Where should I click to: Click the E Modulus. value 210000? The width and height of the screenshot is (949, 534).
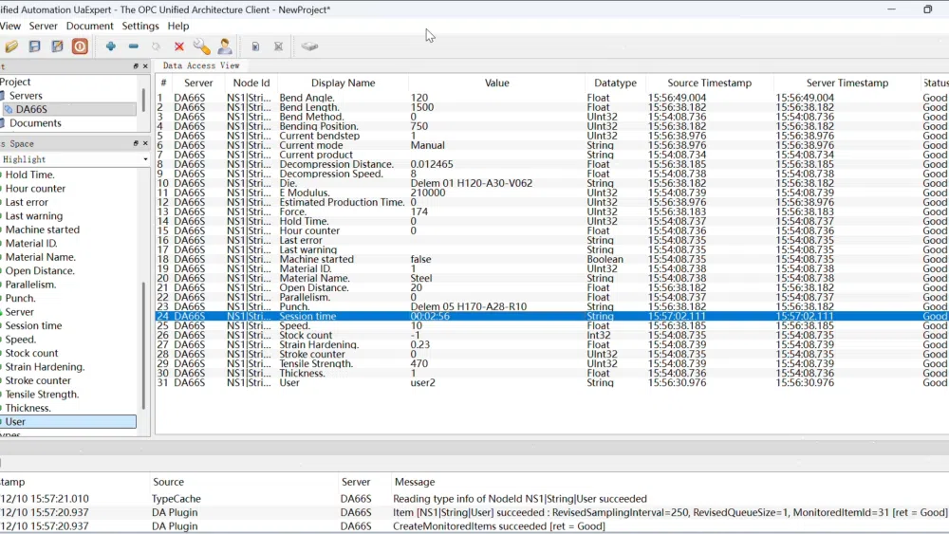pos(428,193)
